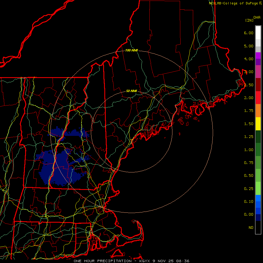The width and height of the screenshot is (263, 263).
Task: Click the 0.25 legend value
Action: pos(249,189)
